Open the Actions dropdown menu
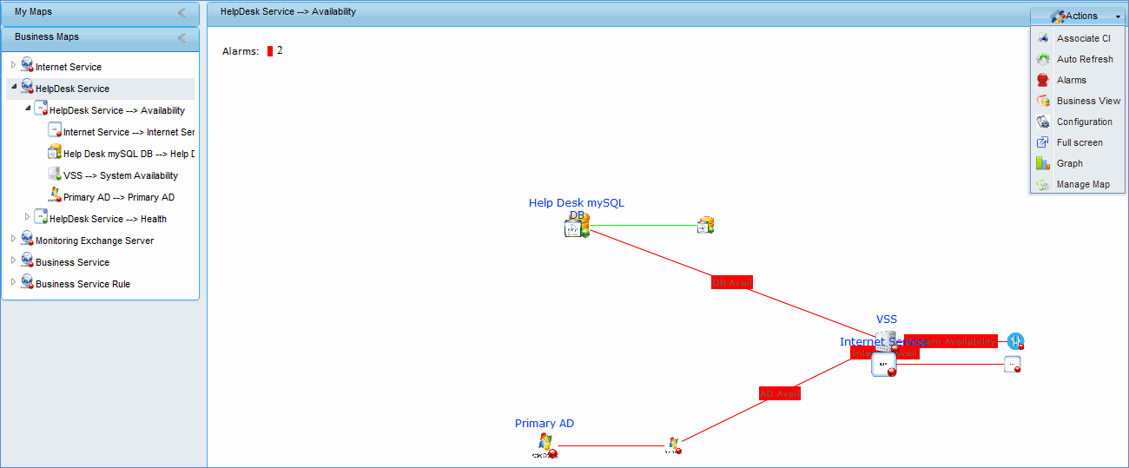This screenshot has height=468, width=1129. point(1078,16)
